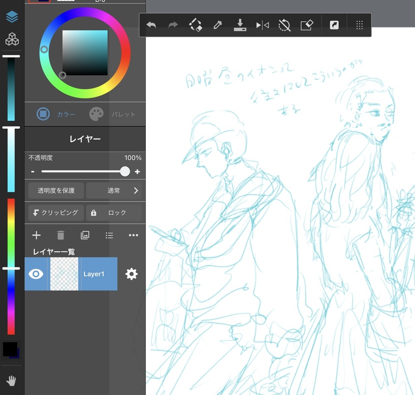415x395 pixels.
Task: Select the Layer1 thumbnail
Action: [64, 274]
